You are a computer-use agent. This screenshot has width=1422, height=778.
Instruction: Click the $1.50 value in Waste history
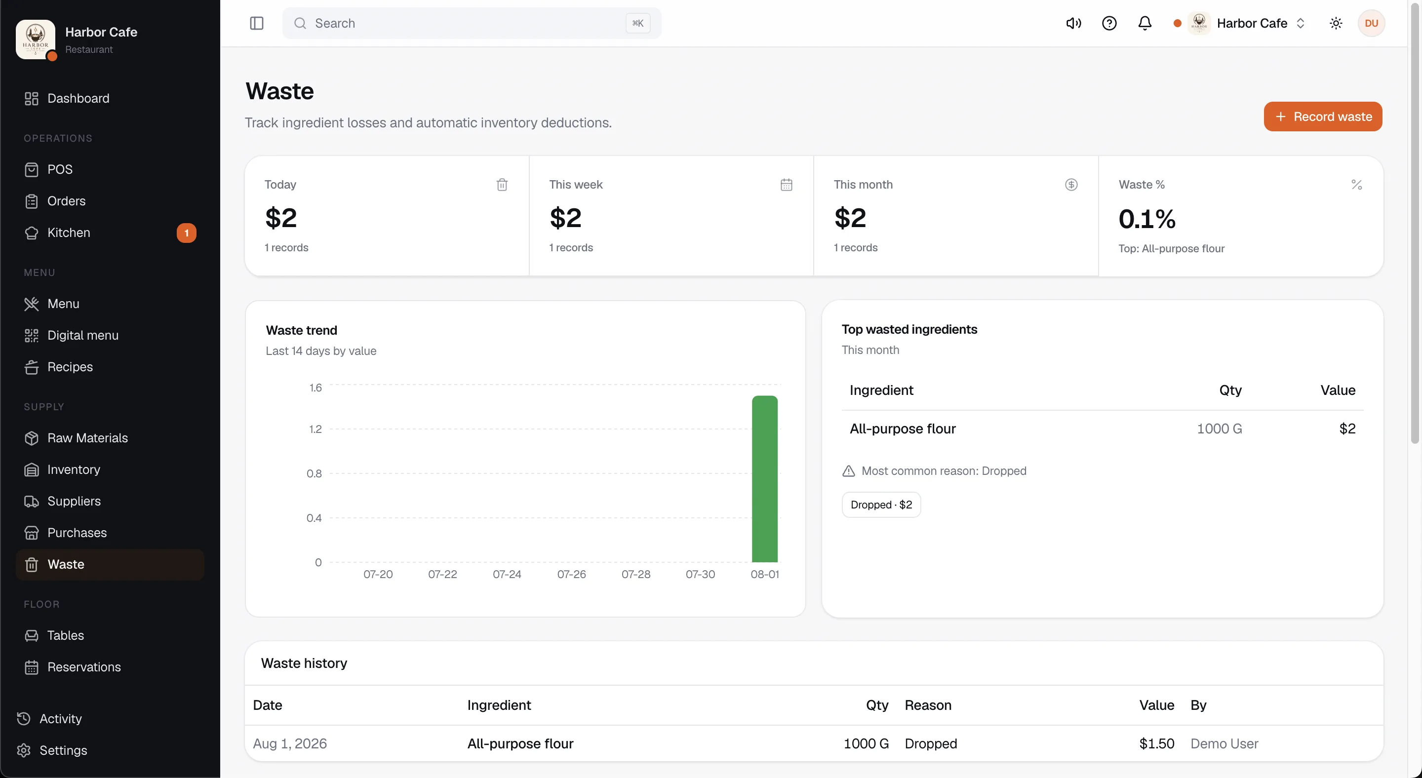coord(1156,744)
